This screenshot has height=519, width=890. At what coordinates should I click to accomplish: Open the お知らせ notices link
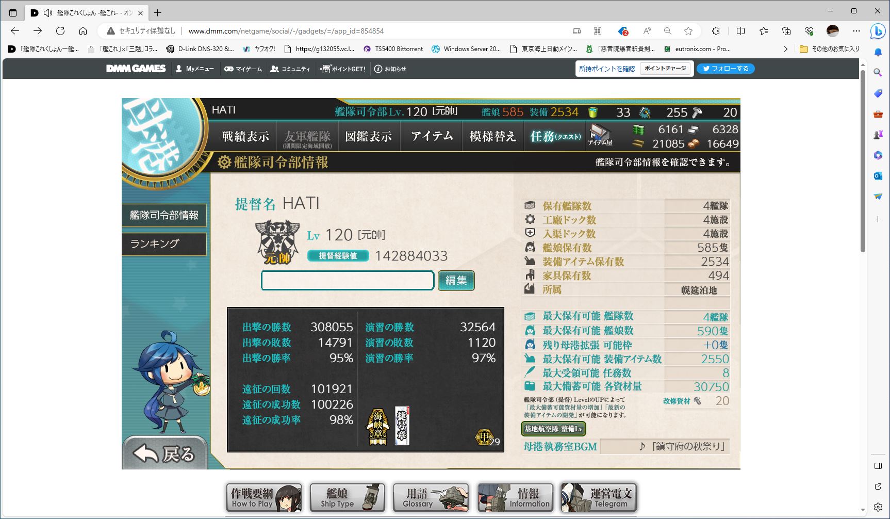click(390, 69)
